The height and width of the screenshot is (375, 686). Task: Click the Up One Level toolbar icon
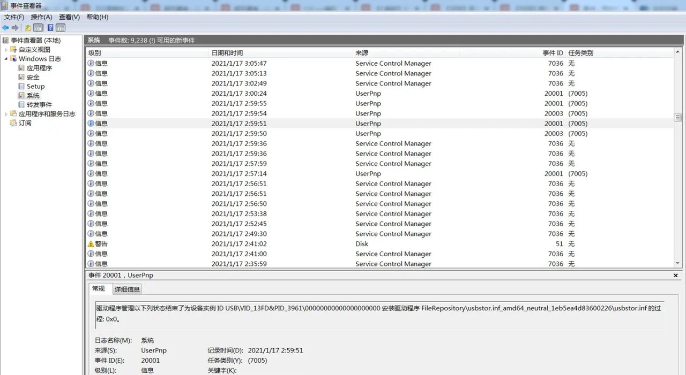(x=28, y=28)
